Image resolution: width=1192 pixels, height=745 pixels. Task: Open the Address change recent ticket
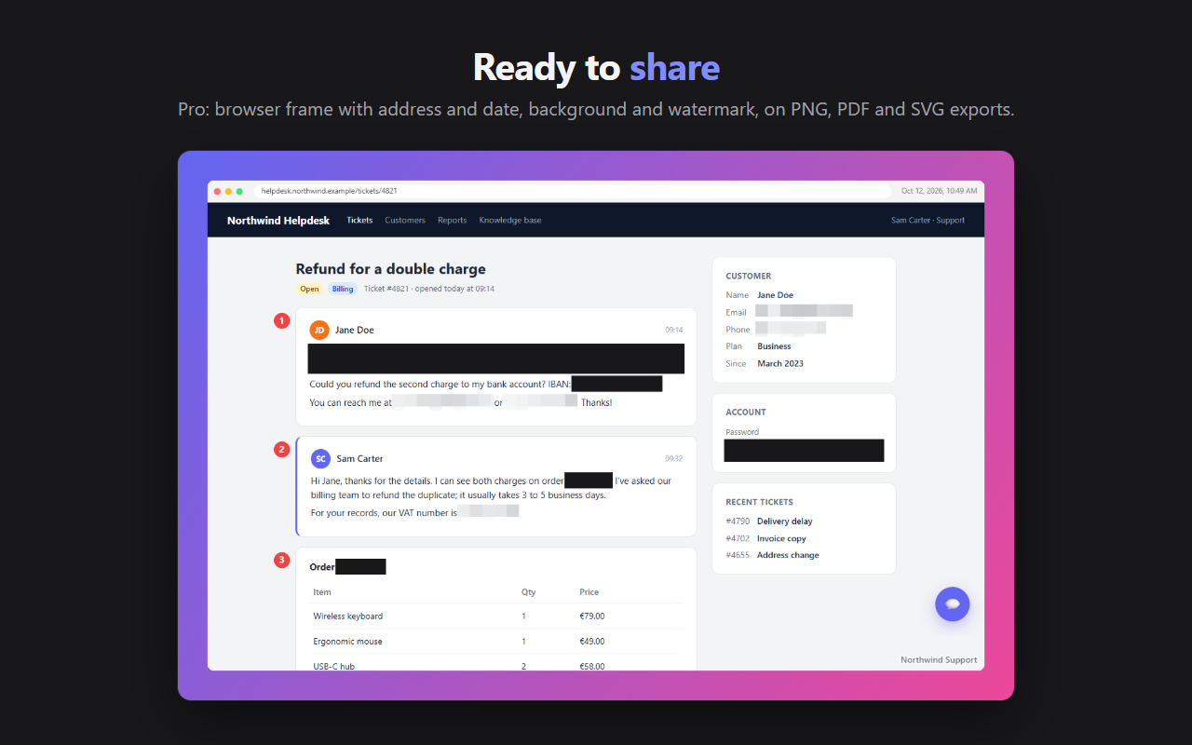788,555
